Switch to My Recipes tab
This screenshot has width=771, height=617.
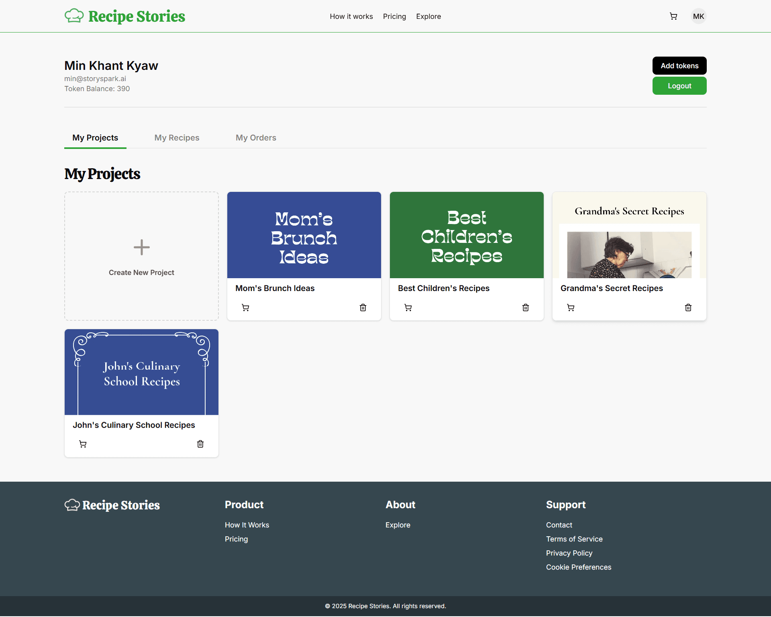pyautogui.click(x=177, y=138)
